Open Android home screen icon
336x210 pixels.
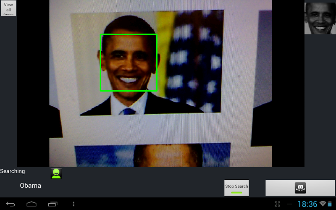31,204
